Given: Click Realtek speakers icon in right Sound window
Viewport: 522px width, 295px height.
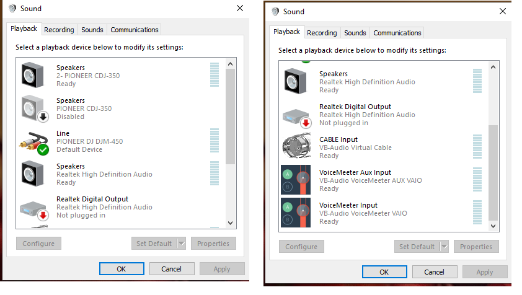Looking at the screenshot, I should (x=295, y=81).
